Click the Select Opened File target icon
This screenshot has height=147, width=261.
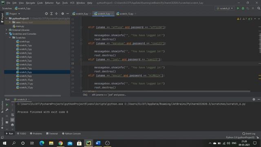(46, 13)
